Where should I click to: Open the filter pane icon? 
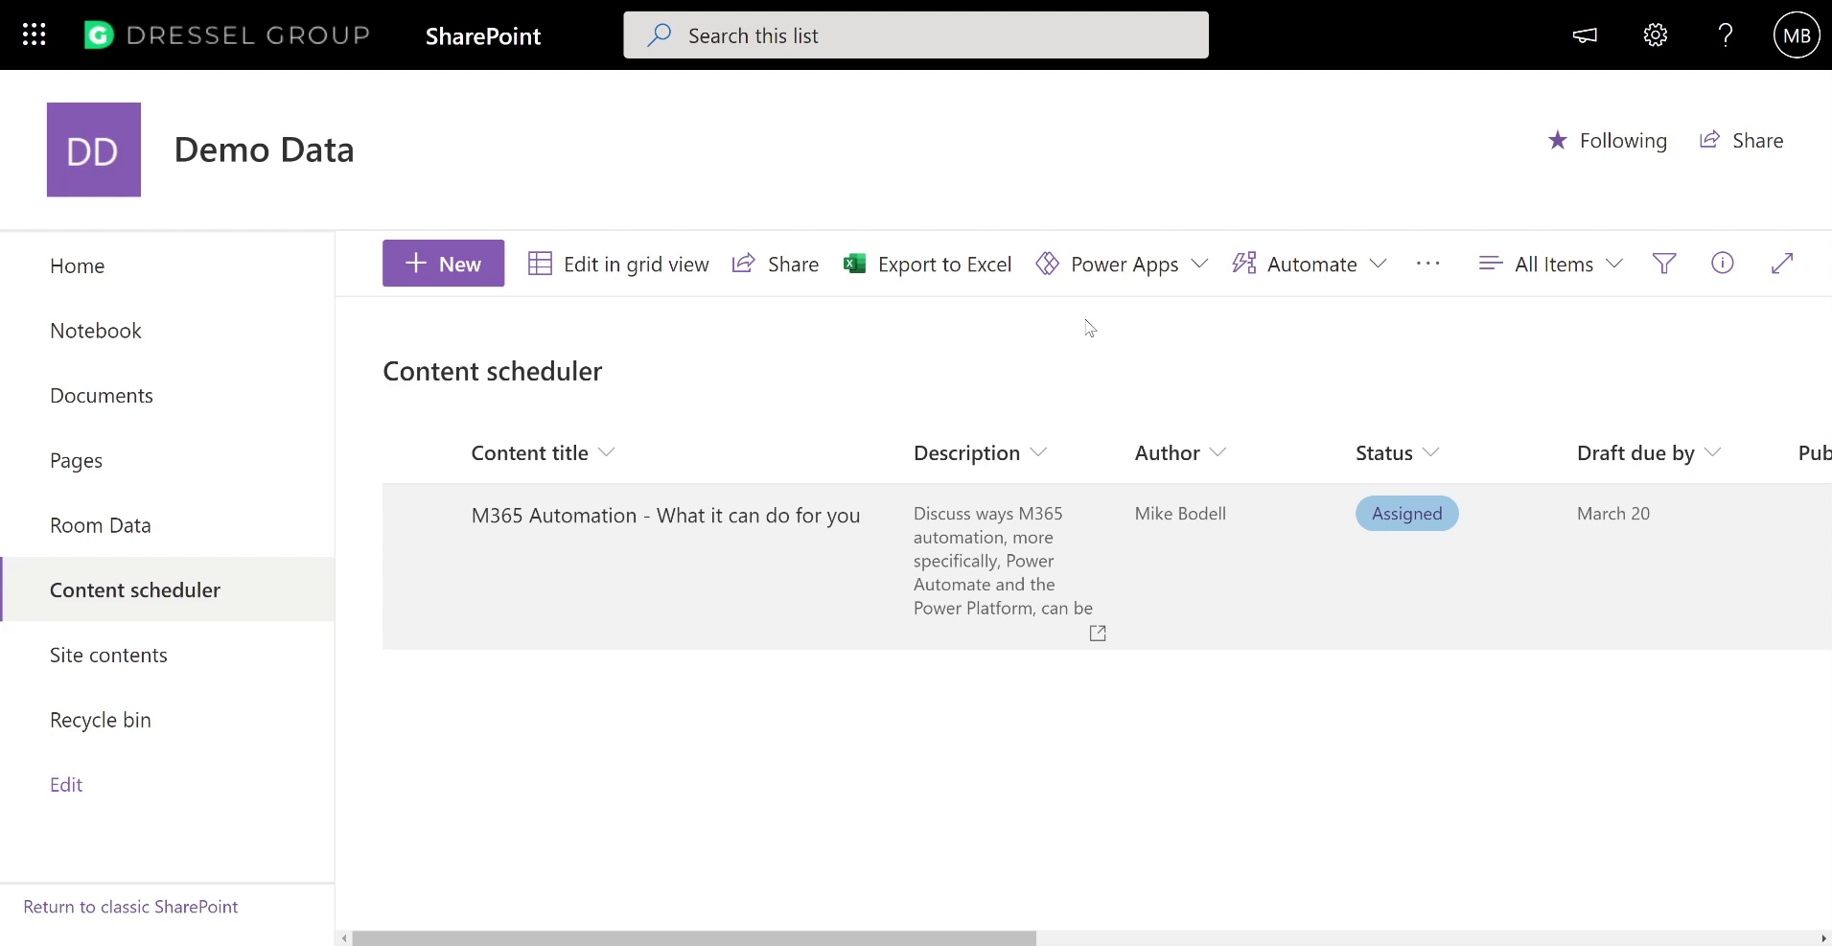coord(1664,264)
